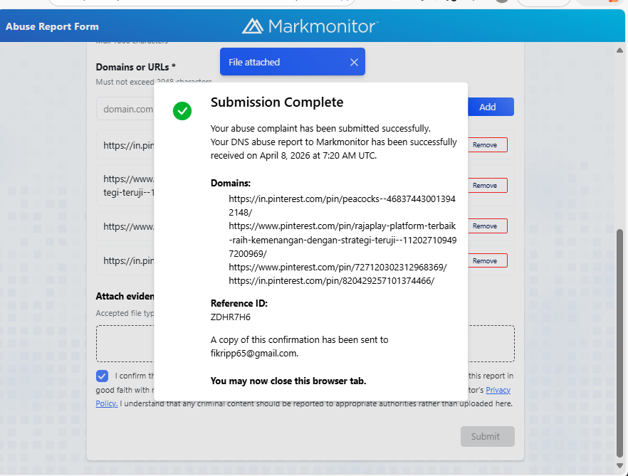The height and width of the screenshot is (476, 628).
Task: Click the disabled Submit button
Action: tap(487, 436)
